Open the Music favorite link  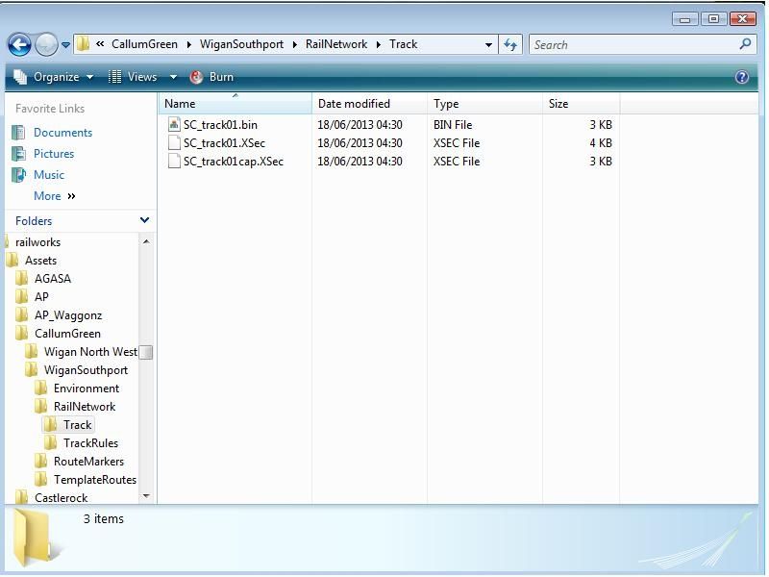pyautogui.click(x=49, y=175)
